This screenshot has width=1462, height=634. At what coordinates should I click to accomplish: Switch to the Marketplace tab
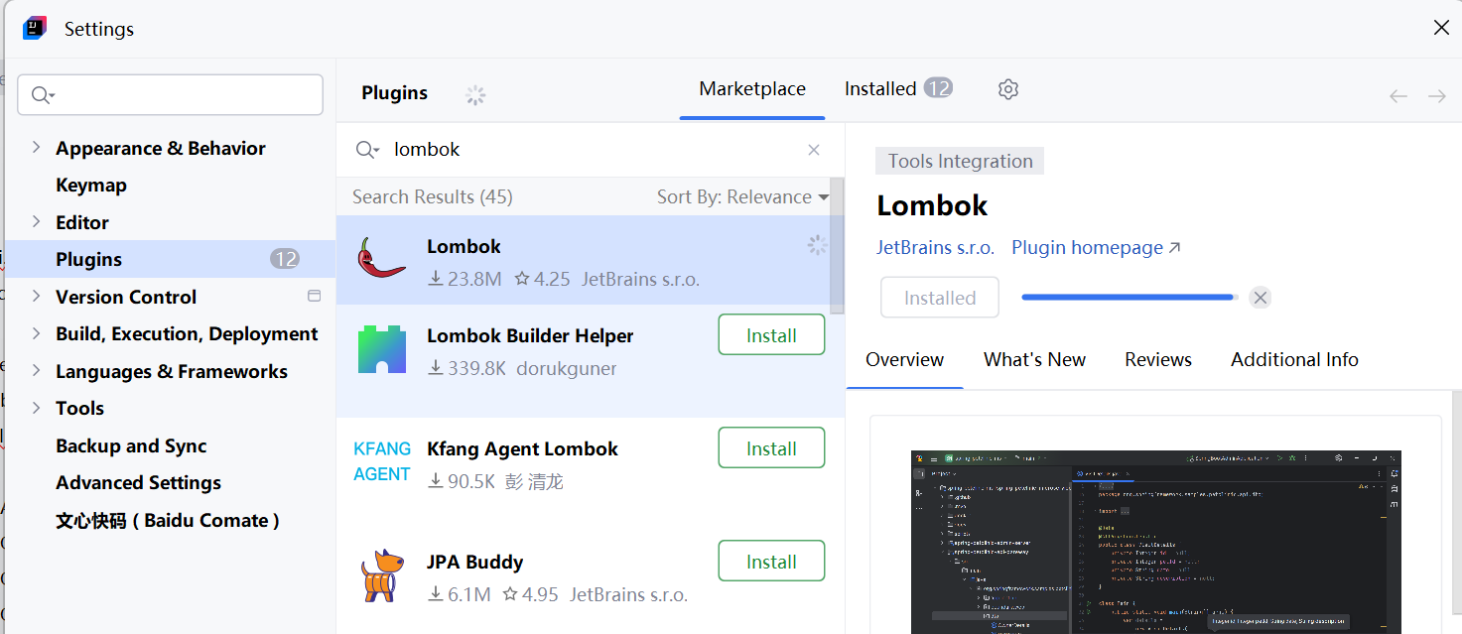(x=752, y=88)
